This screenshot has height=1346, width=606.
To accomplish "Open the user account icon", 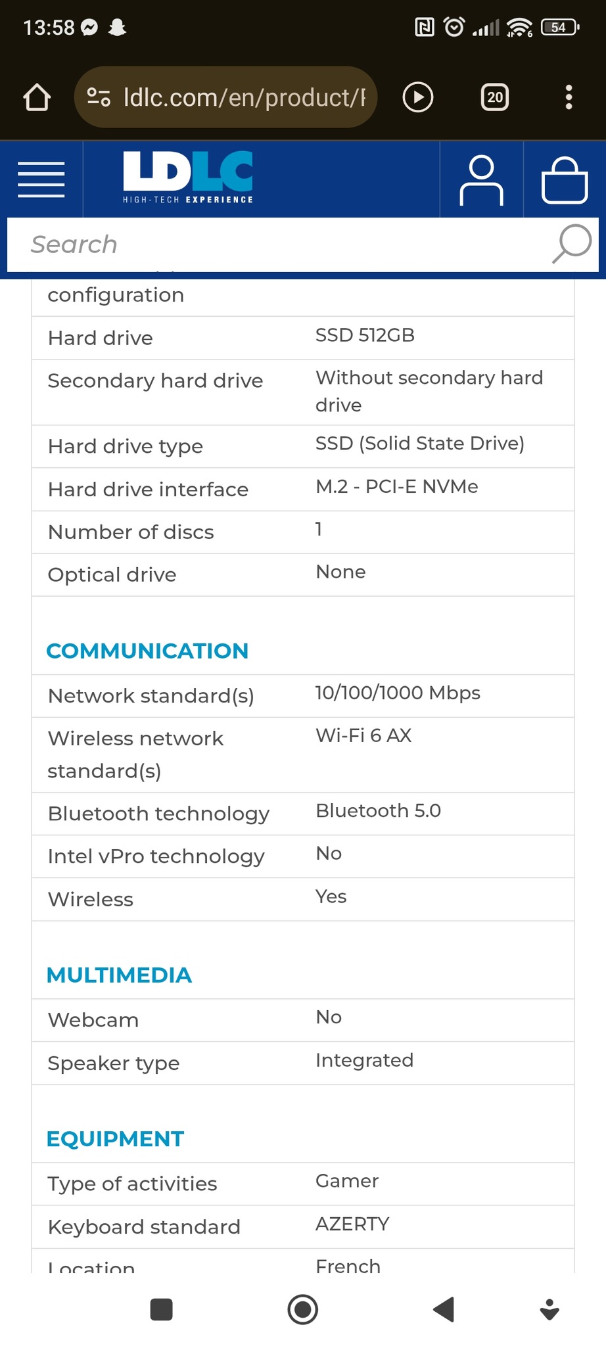I will pos(481,180).
